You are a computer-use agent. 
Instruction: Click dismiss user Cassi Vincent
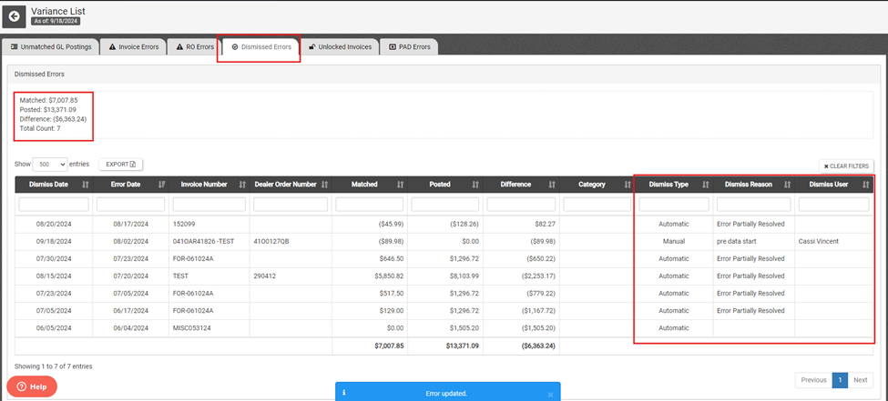point(819,242)
